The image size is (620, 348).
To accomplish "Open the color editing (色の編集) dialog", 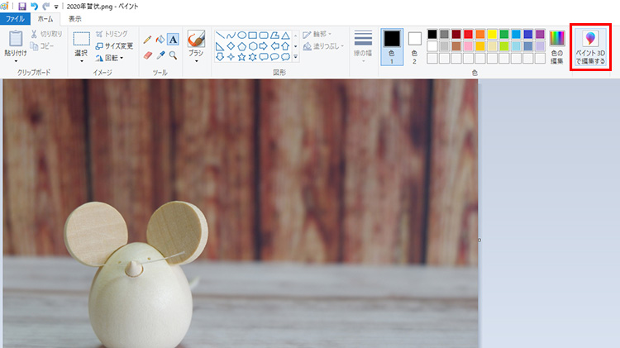I will 557,45.
